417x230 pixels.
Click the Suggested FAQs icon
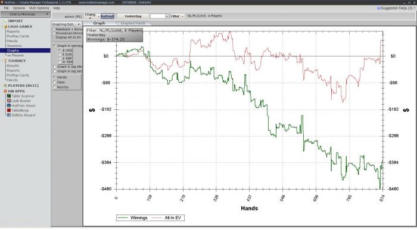(x=379, y=8)
